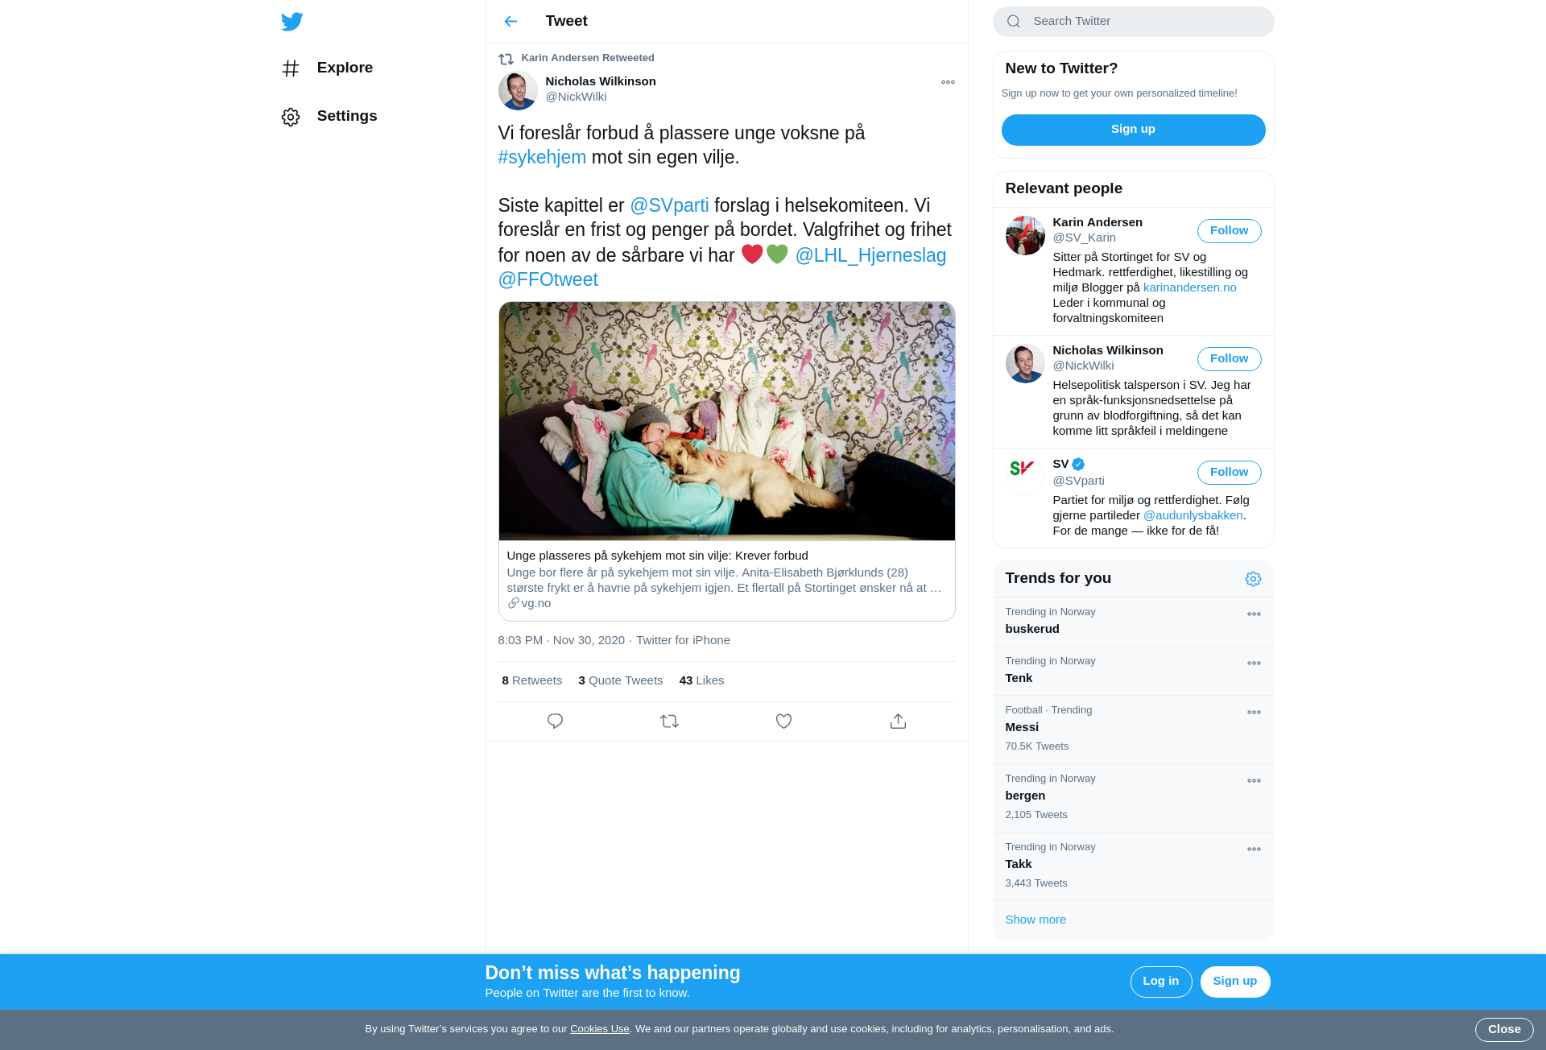1546x1050 pixels.
Task: Open Trends settings gear icon
Action: coord(1253,579)
